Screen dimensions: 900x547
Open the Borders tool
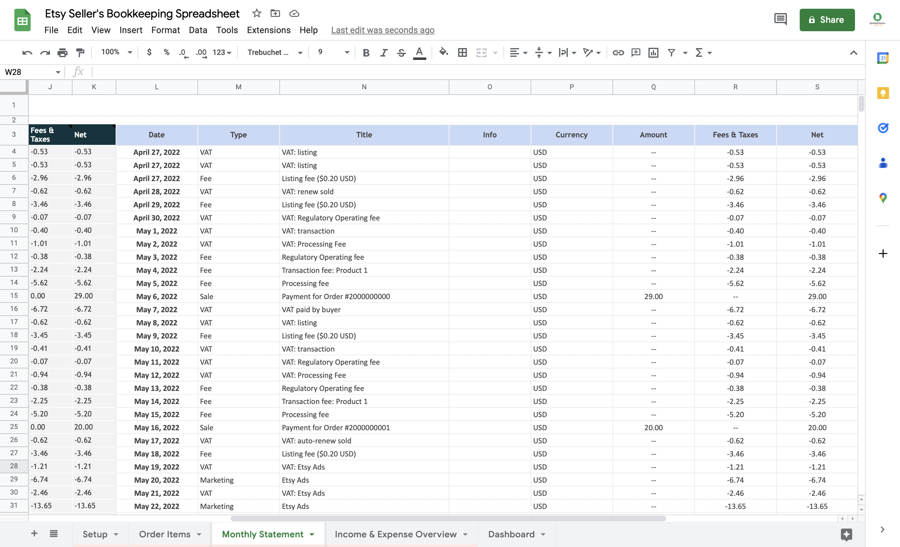(x=462, y=52)
